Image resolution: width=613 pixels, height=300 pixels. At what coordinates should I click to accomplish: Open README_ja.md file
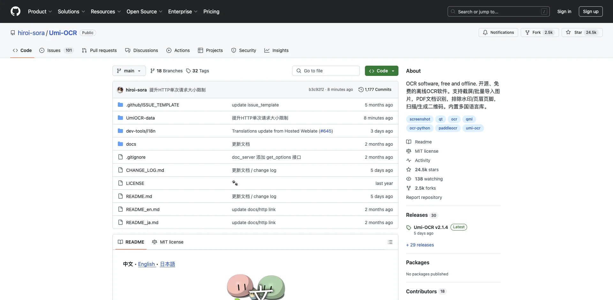pyautogui.click(x=142, y=223)
